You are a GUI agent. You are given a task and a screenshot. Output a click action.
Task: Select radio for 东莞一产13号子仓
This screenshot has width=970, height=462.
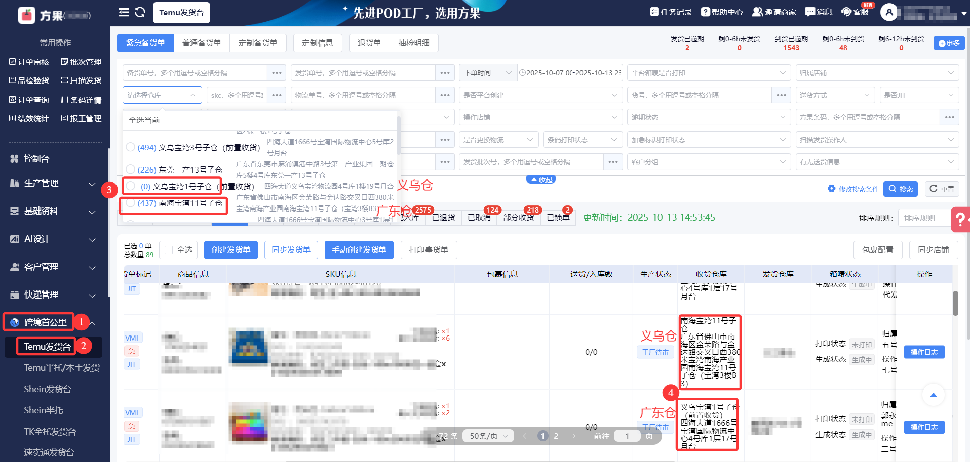[130, 169]
